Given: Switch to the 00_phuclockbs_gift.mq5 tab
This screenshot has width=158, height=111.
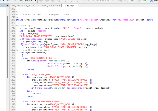Looking at the screenshot, I should coord(24,6).
